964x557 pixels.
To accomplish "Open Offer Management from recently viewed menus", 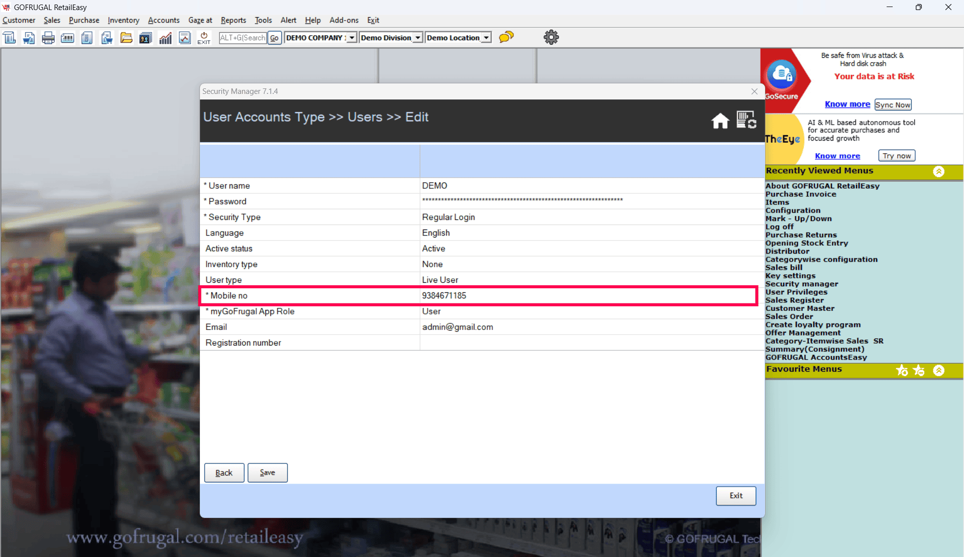I will [x=803, y=333].
